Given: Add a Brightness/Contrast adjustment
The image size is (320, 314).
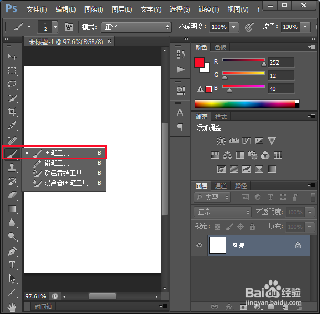Looking at the screenshot, I should [221, 141].
